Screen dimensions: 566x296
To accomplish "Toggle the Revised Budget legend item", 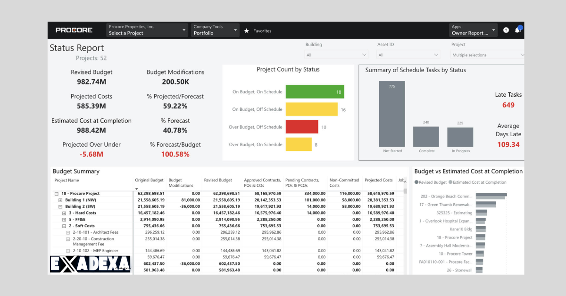I will coord(432,182).
